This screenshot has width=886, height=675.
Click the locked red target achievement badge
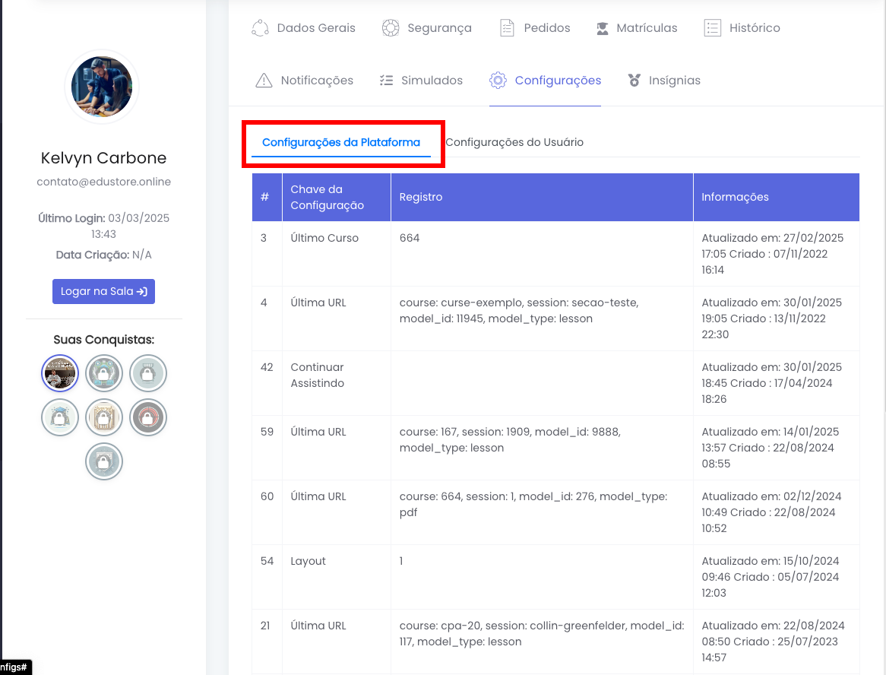[x=148, y=417]
